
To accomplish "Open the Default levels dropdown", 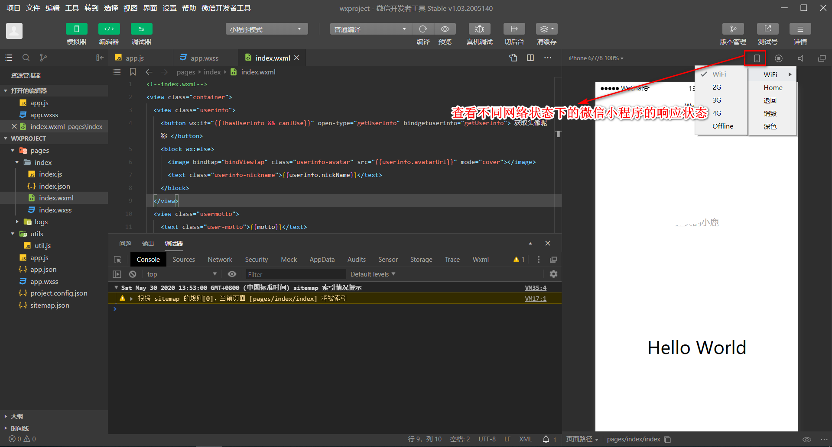I will click(x=373, y=274).
